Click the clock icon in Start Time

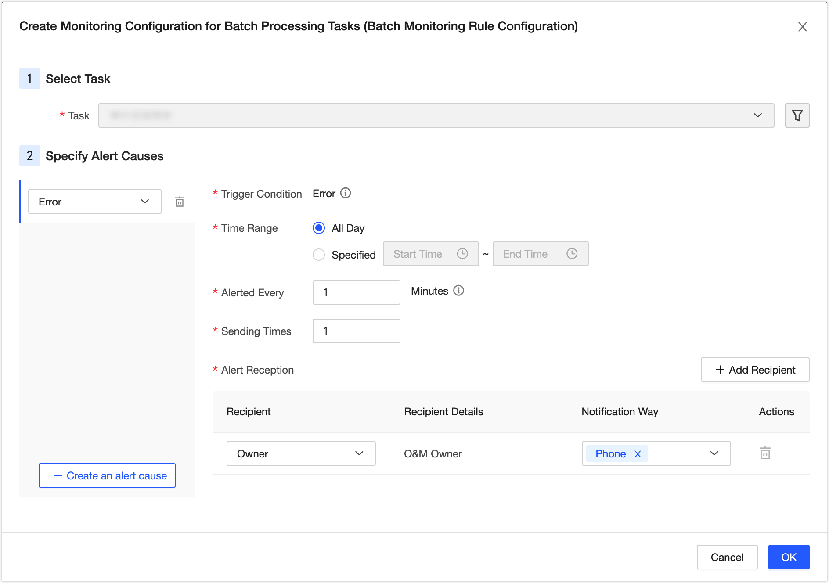pyautogui.click(x=462, y=254)
